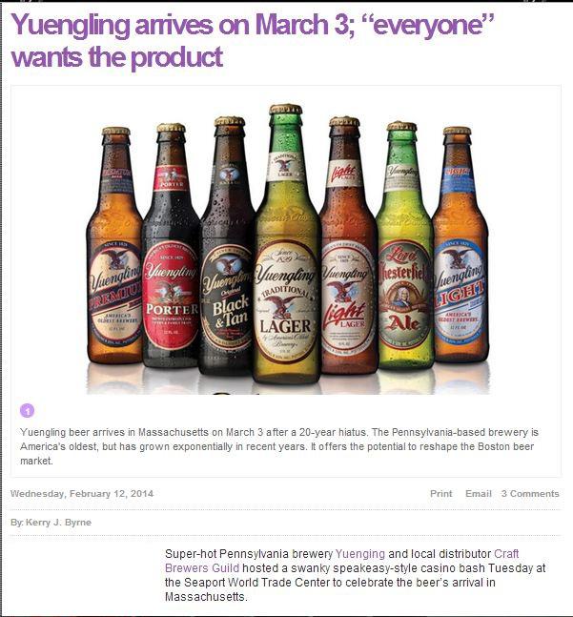The image size is (573, 617).
Task: Click the Traditional Lager bottle label
Action: click(x=286, y=302)
